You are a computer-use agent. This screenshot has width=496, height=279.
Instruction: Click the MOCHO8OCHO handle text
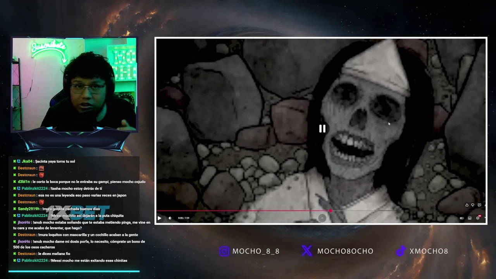pyautogui.click(x=345, y=251)
